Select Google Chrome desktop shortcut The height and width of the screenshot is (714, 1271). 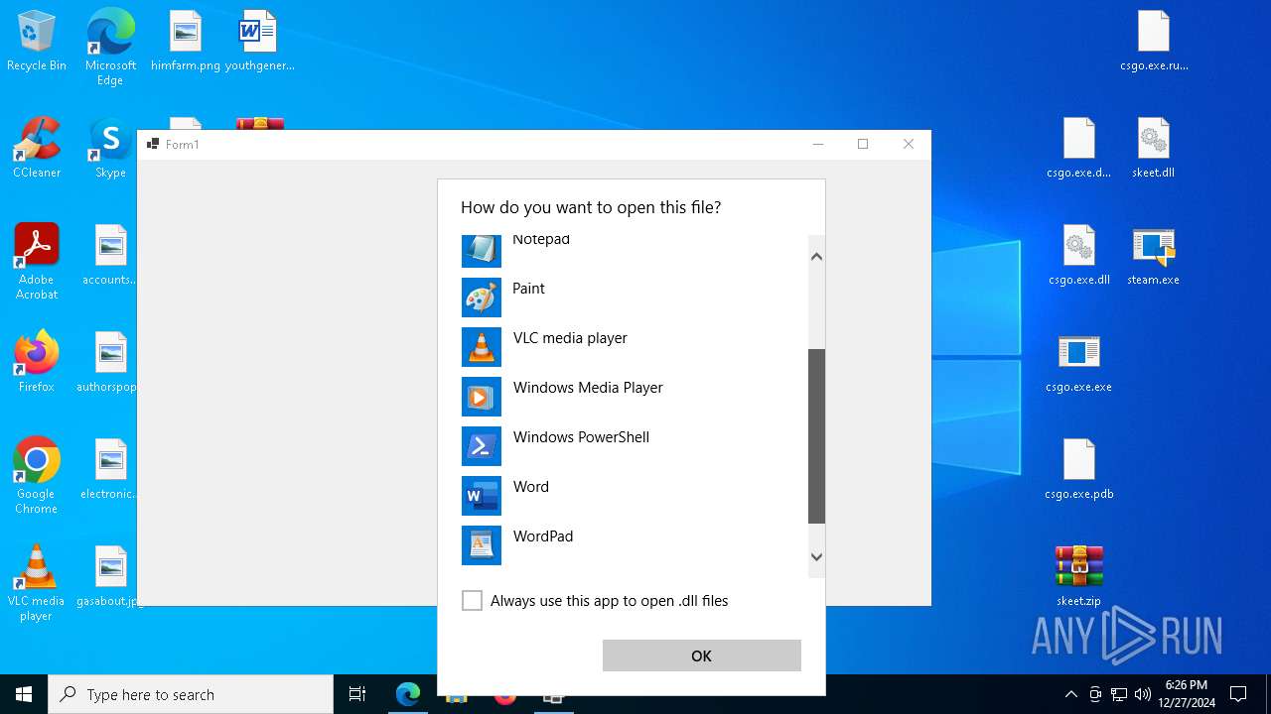point(37,476)
